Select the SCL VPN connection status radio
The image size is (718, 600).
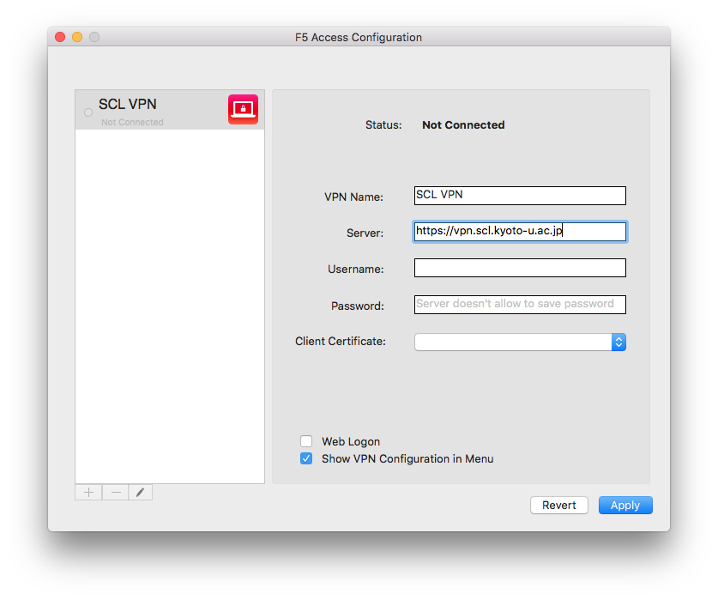88,112
